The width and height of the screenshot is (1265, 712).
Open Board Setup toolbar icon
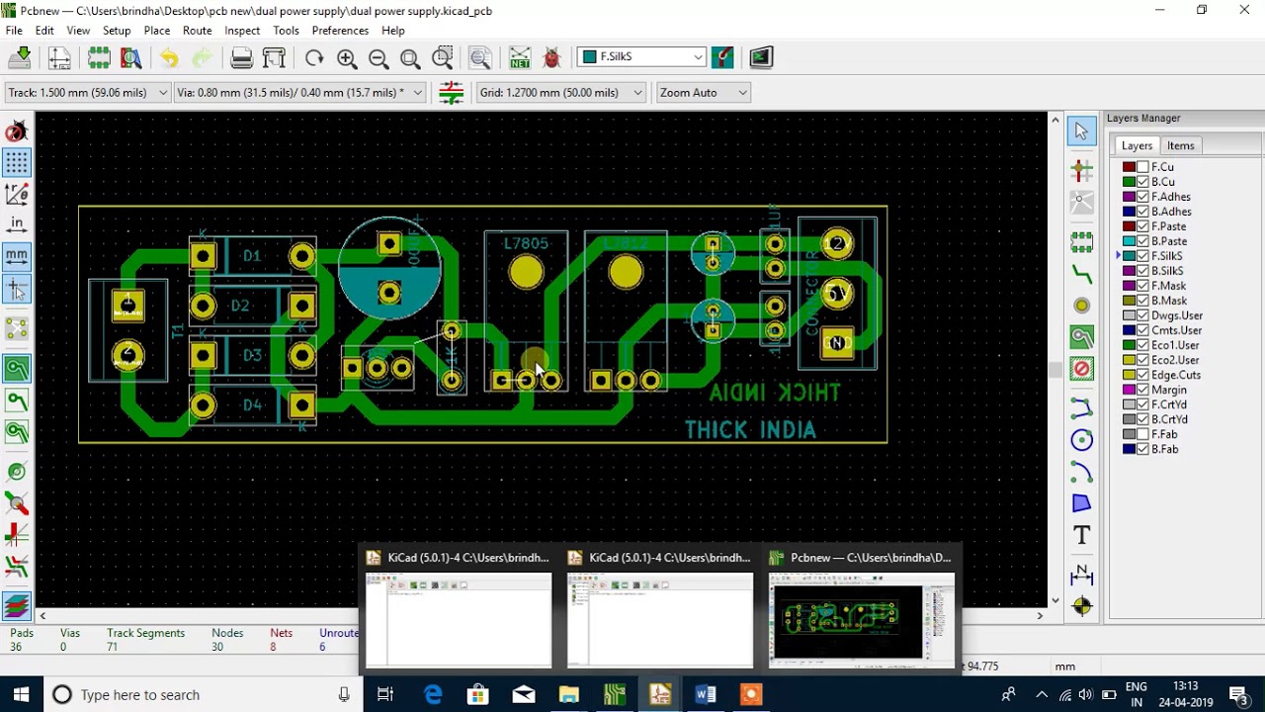pos(59,57)
